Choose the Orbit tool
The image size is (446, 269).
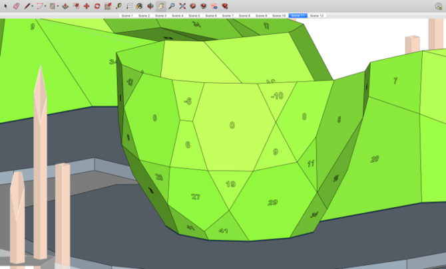click(150, 5)
